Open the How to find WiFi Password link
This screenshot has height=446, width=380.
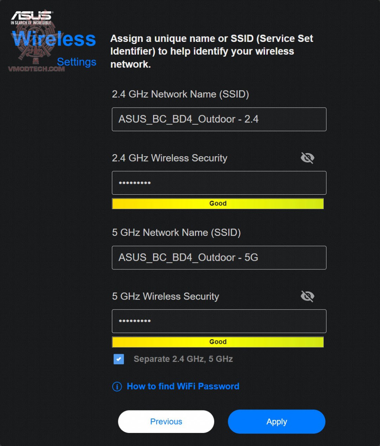(183, 387)
